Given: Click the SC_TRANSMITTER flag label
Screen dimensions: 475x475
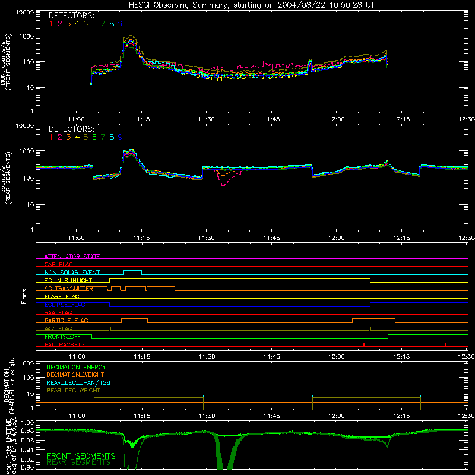Looking at the screenshot, I should pos(69,289).
